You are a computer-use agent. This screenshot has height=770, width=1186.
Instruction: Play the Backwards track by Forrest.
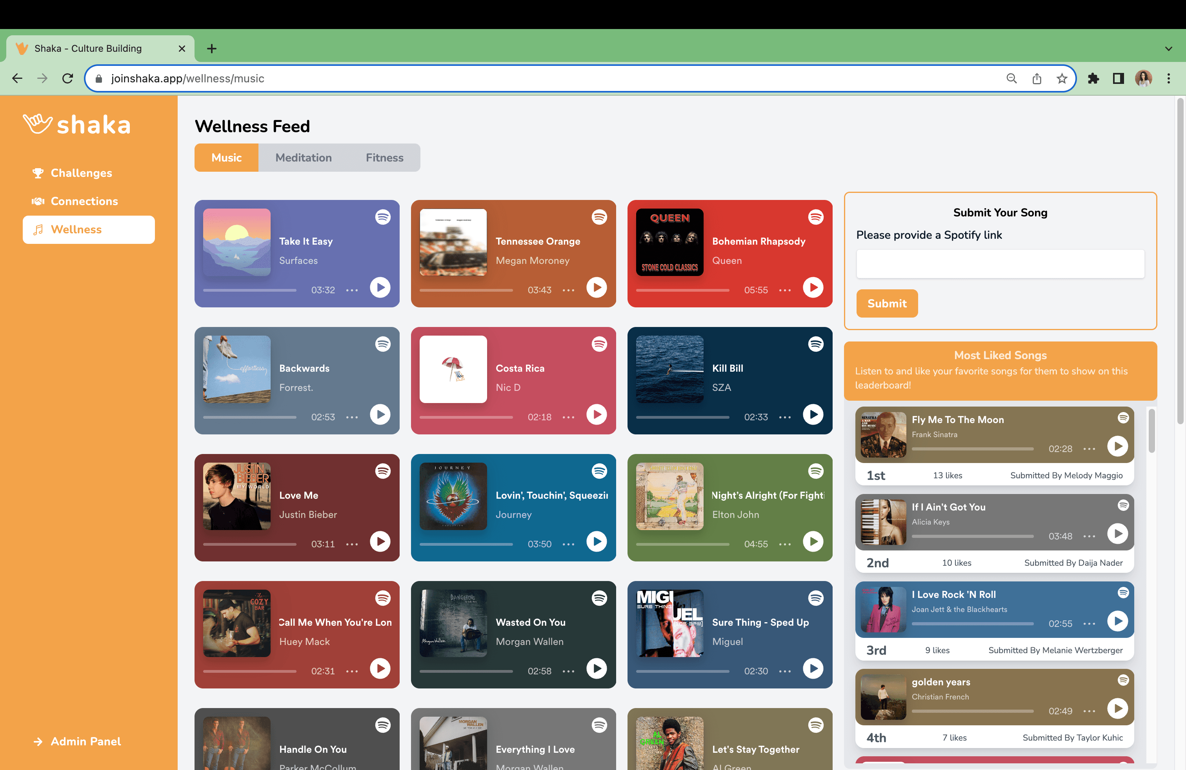[380, 414]
